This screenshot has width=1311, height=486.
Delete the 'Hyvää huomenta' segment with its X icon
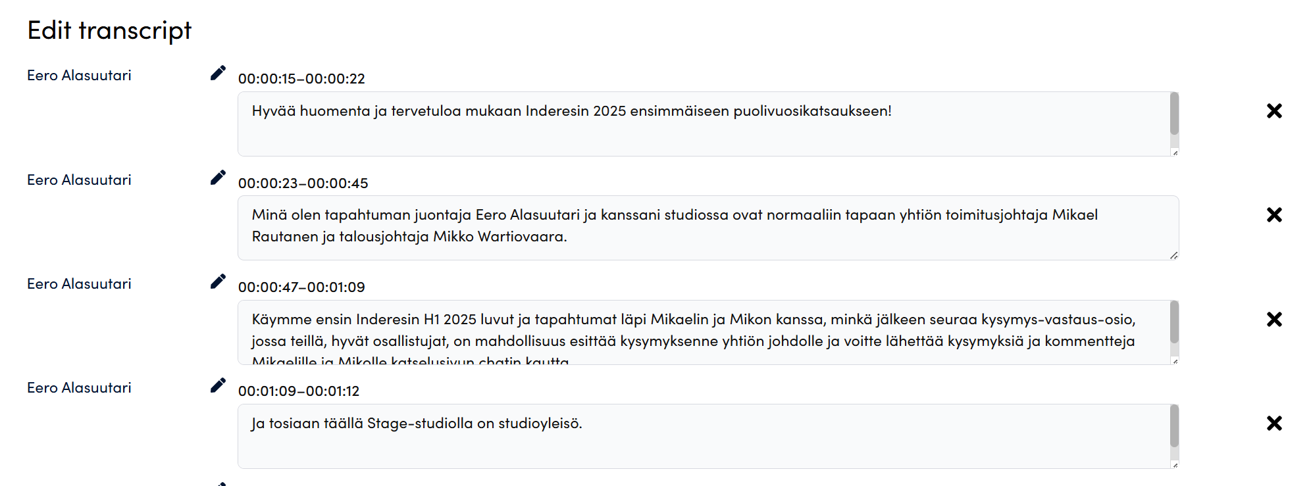(1275, 110)
